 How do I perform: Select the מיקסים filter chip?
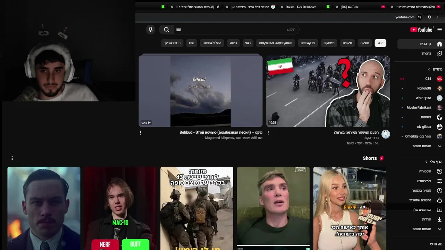347,43
